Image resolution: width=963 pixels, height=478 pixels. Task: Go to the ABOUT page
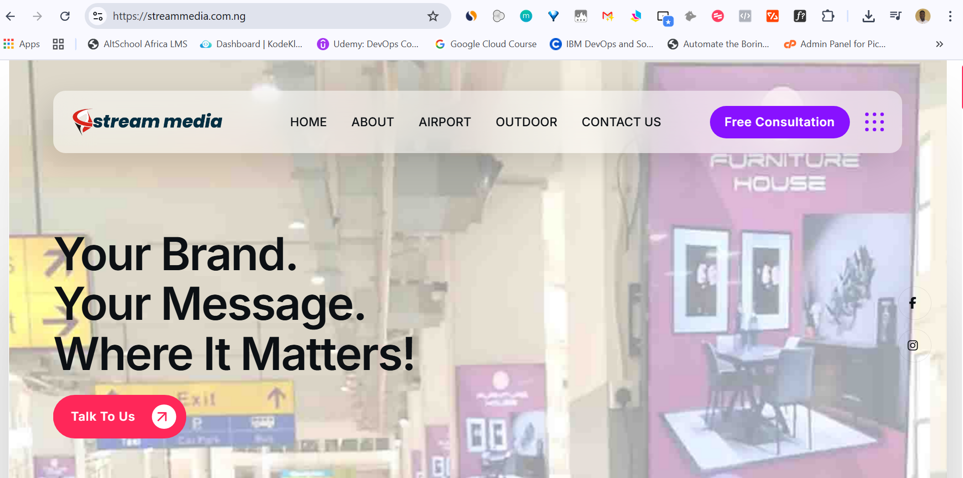(373, 122)
